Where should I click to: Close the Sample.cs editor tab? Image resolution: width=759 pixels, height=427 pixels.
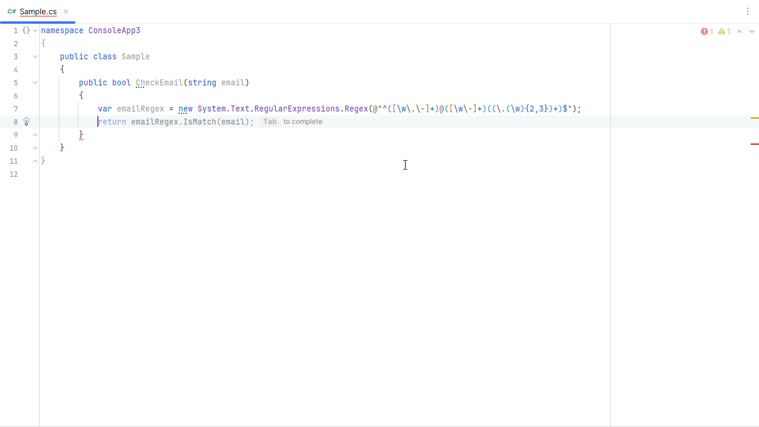[x=66, y=11]
